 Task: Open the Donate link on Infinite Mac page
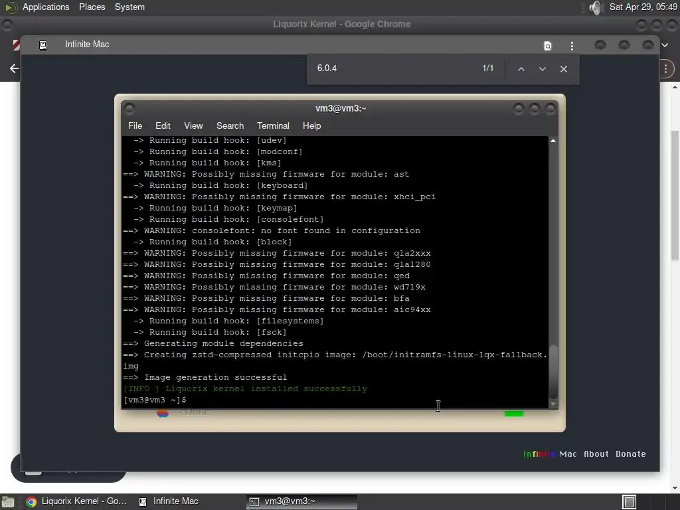pos(631,454)
